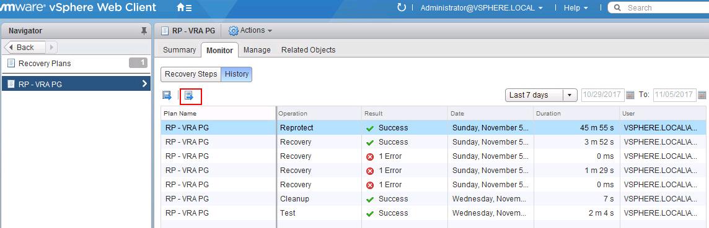This screenshot has height=228, width=709.
Task: Sort by the Date column header
Action: point(491,114)
